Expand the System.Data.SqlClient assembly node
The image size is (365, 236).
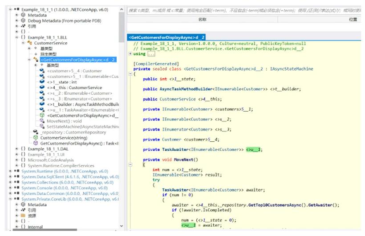[x=10, y=177]
